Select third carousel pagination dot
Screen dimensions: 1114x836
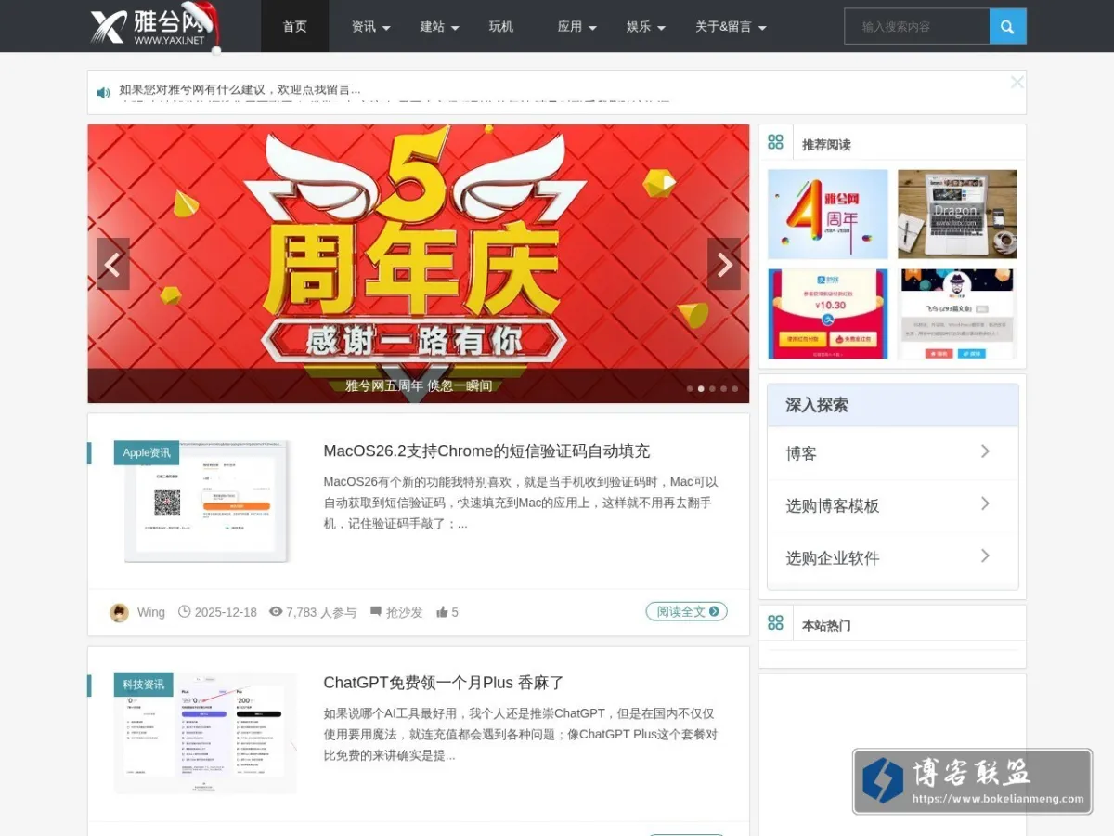tap(712, 389)
